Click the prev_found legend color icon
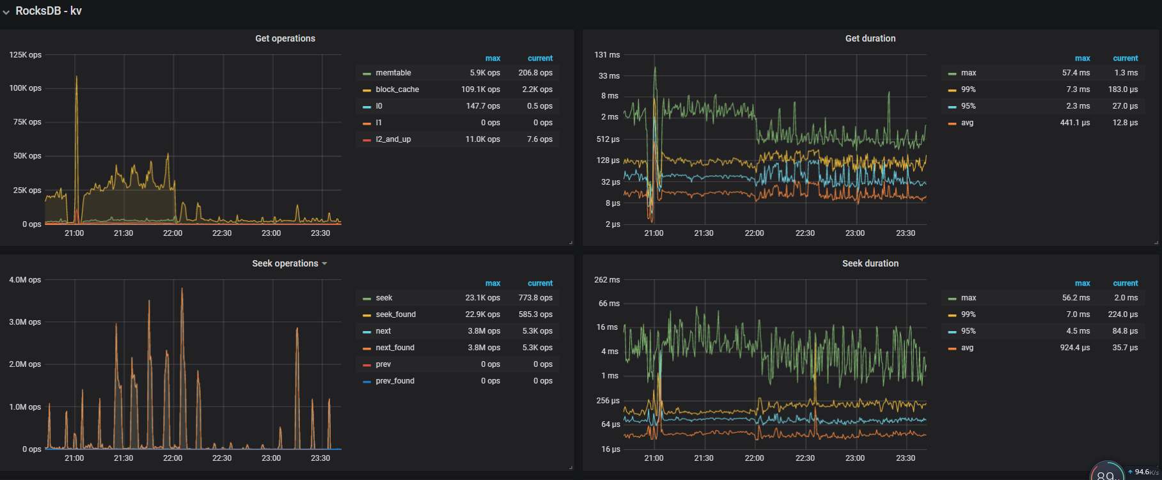1162x480 pixels. 367,382
